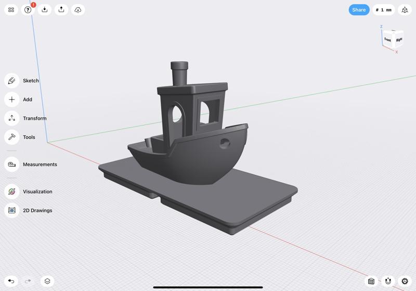Click the 2D Drawings blueprint icon
416x291 pixels.
tap(11, 210)
